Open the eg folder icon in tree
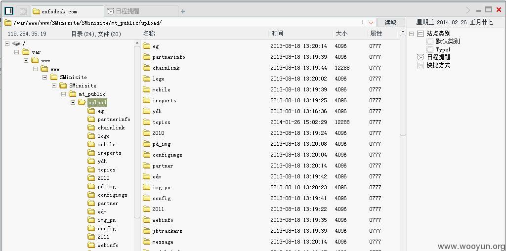 click(91, 111)
